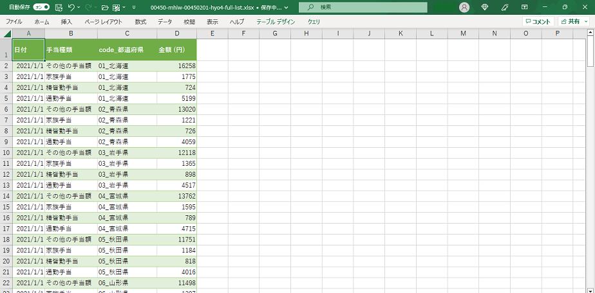Open the 挿入 ribbon tab
Screen dimensions: 595x293
pyautogui.click(x=66, y=21)
